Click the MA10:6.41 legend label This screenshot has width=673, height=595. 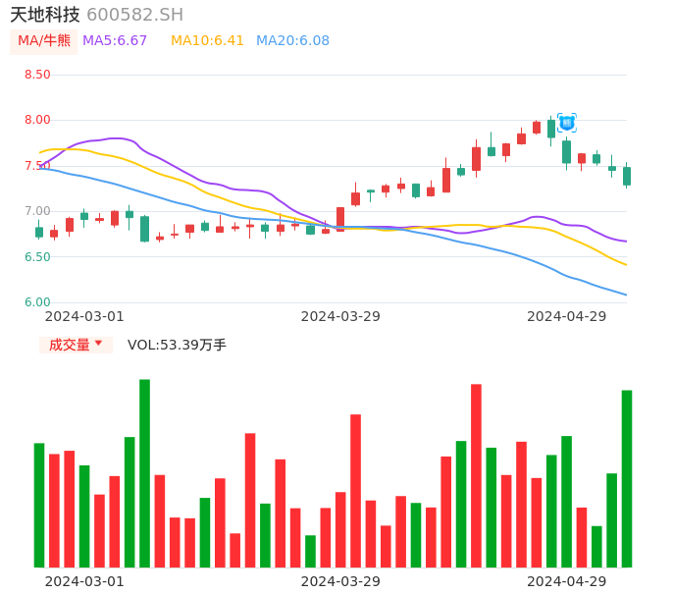point(207,41)
